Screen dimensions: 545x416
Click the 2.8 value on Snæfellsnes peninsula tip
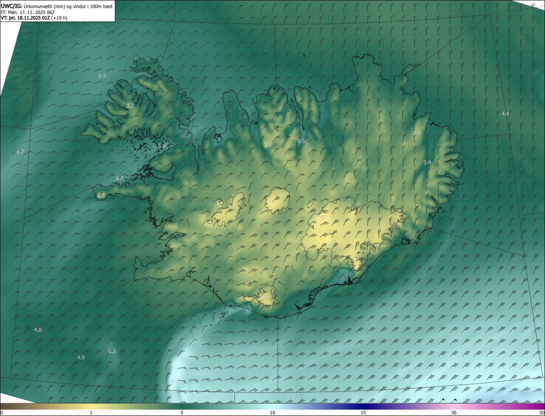coord(101,195)
